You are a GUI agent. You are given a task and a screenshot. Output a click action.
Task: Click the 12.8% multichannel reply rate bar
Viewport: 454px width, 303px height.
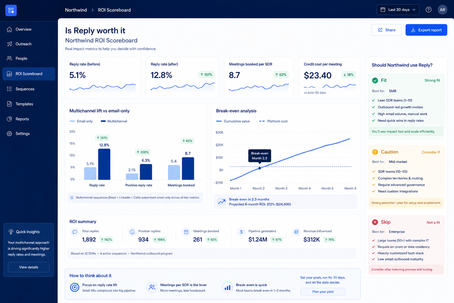(104, 164)
